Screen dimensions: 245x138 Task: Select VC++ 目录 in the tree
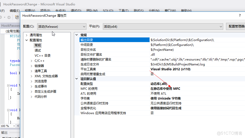point(43,56)
